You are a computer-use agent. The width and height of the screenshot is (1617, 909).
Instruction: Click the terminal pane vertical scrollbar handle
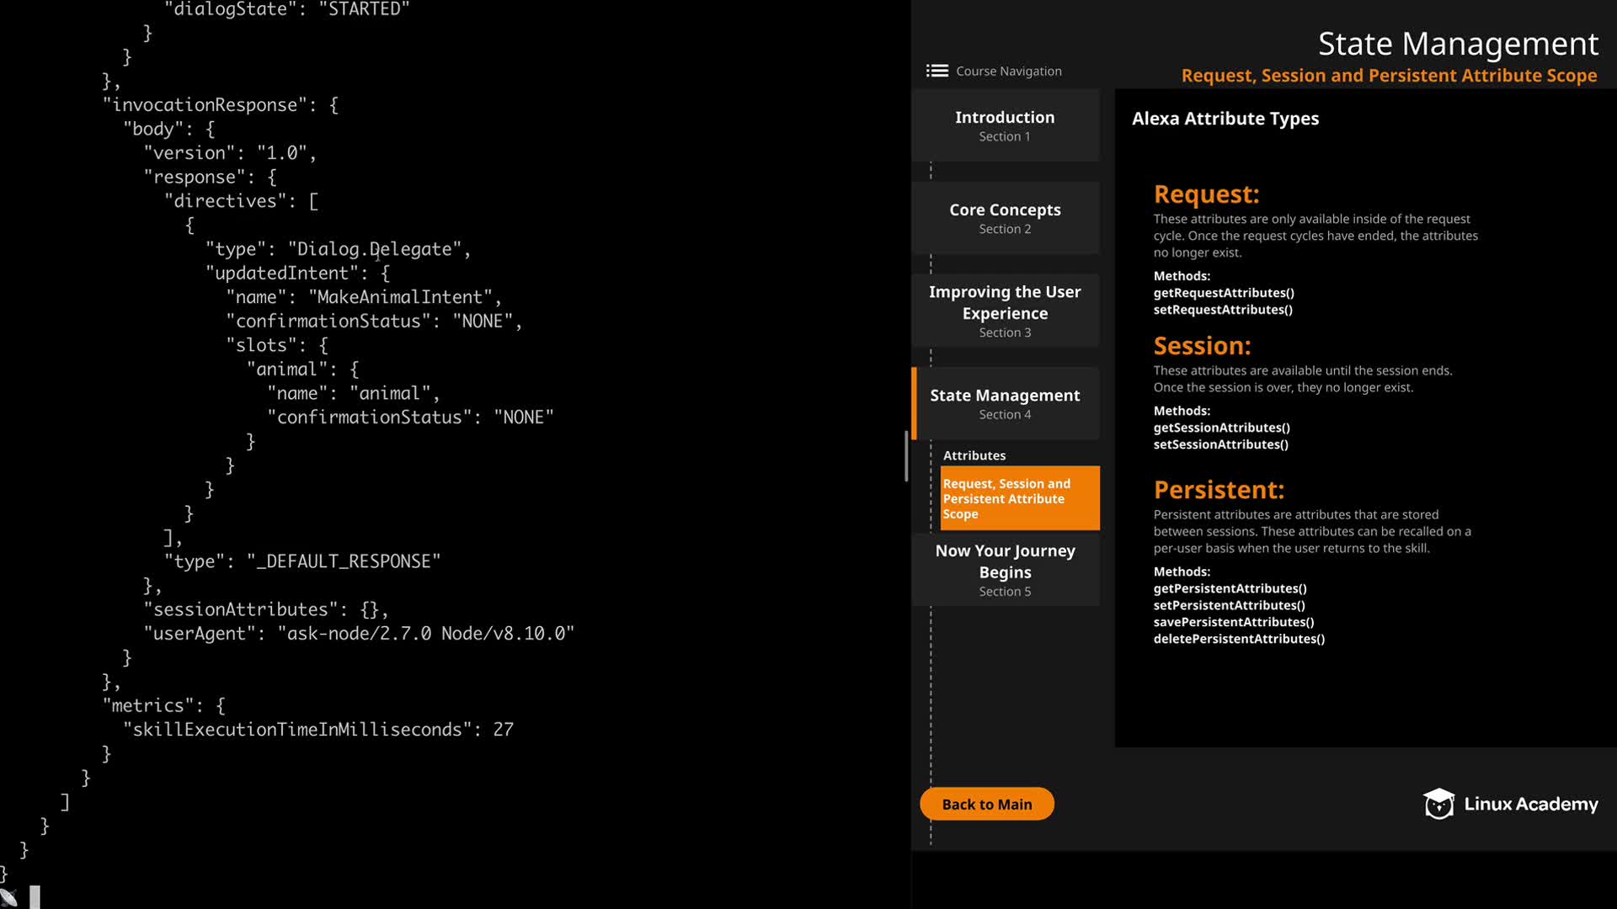906,455
